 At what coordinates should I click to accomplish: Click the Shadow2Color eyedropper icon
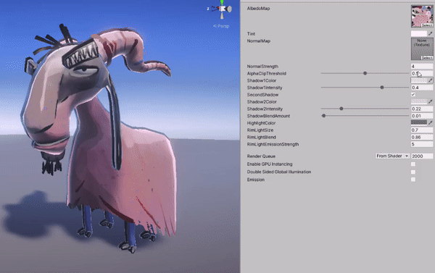[x=430, y=101]
